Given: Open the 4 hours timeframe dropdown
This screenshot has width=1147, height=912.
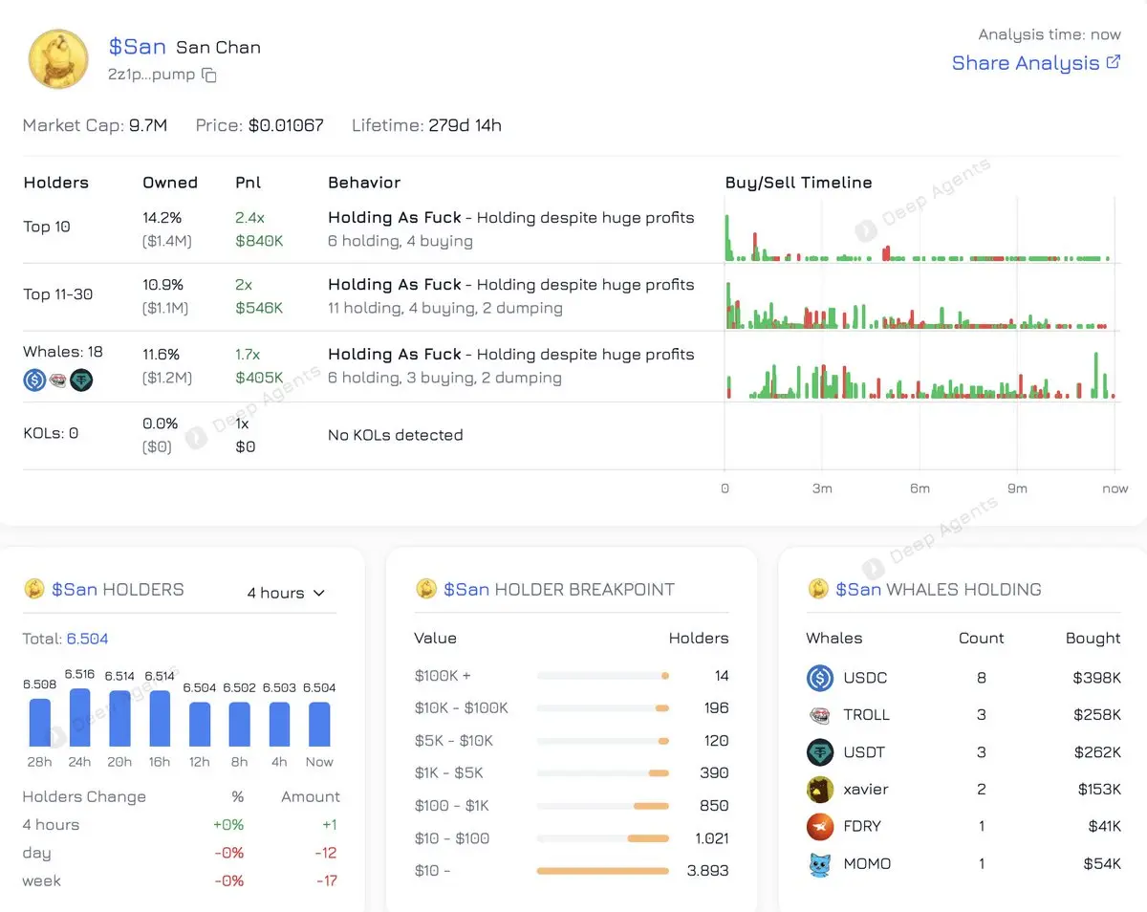Looking at the screenshot, I should point(286,593).
